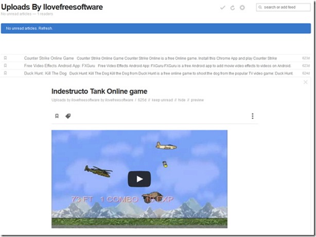Close the expanded article with X
The height and width of the screenshot is (237, 316).
(306, 82)
